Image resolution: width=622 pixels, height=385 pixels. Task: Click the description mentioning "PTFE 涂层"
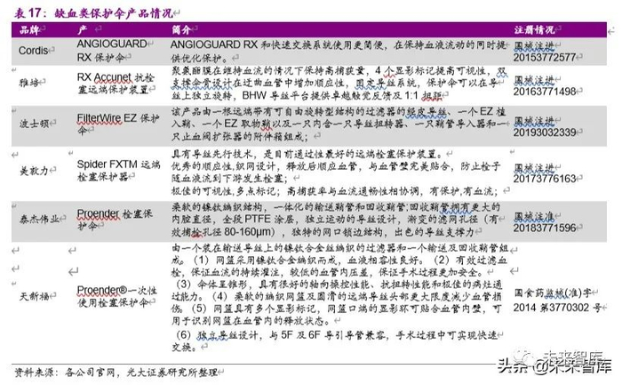[x=336, y=219]
